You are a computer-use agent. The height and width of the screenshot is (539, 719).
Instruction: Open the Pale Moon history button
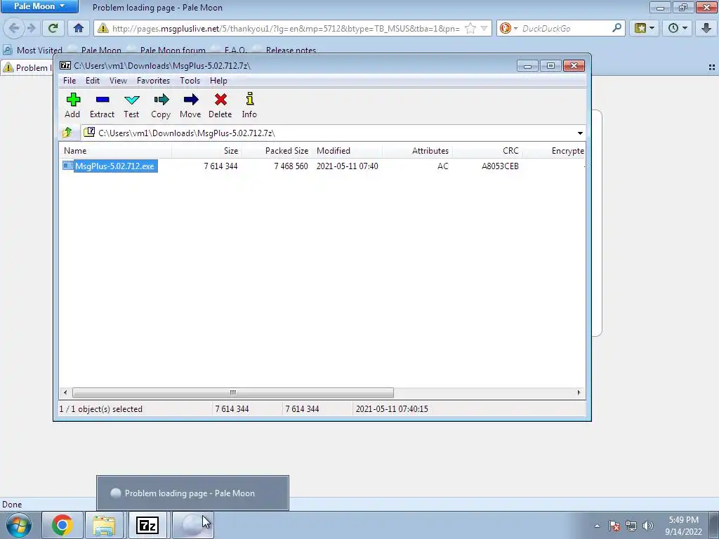678,28
